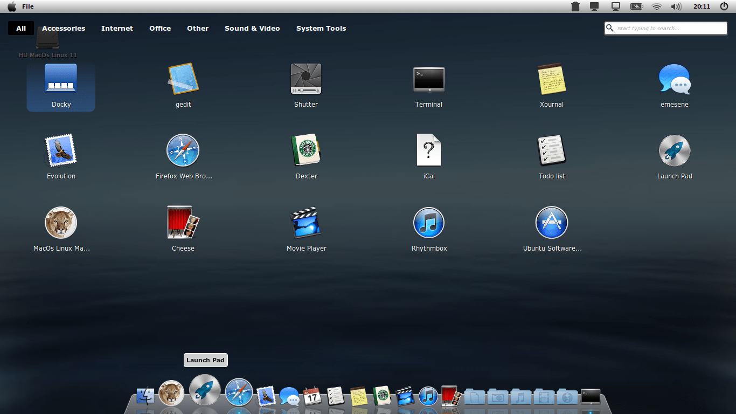This screenshot has width=736, height=414.
Task: Click the Launch Pad rocket in the dock
Action: point(205,390)
